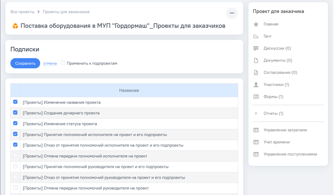Click the speech bubble icon for Дискуссии
This screenshot has height=195, width=334.
coord(256,49)
